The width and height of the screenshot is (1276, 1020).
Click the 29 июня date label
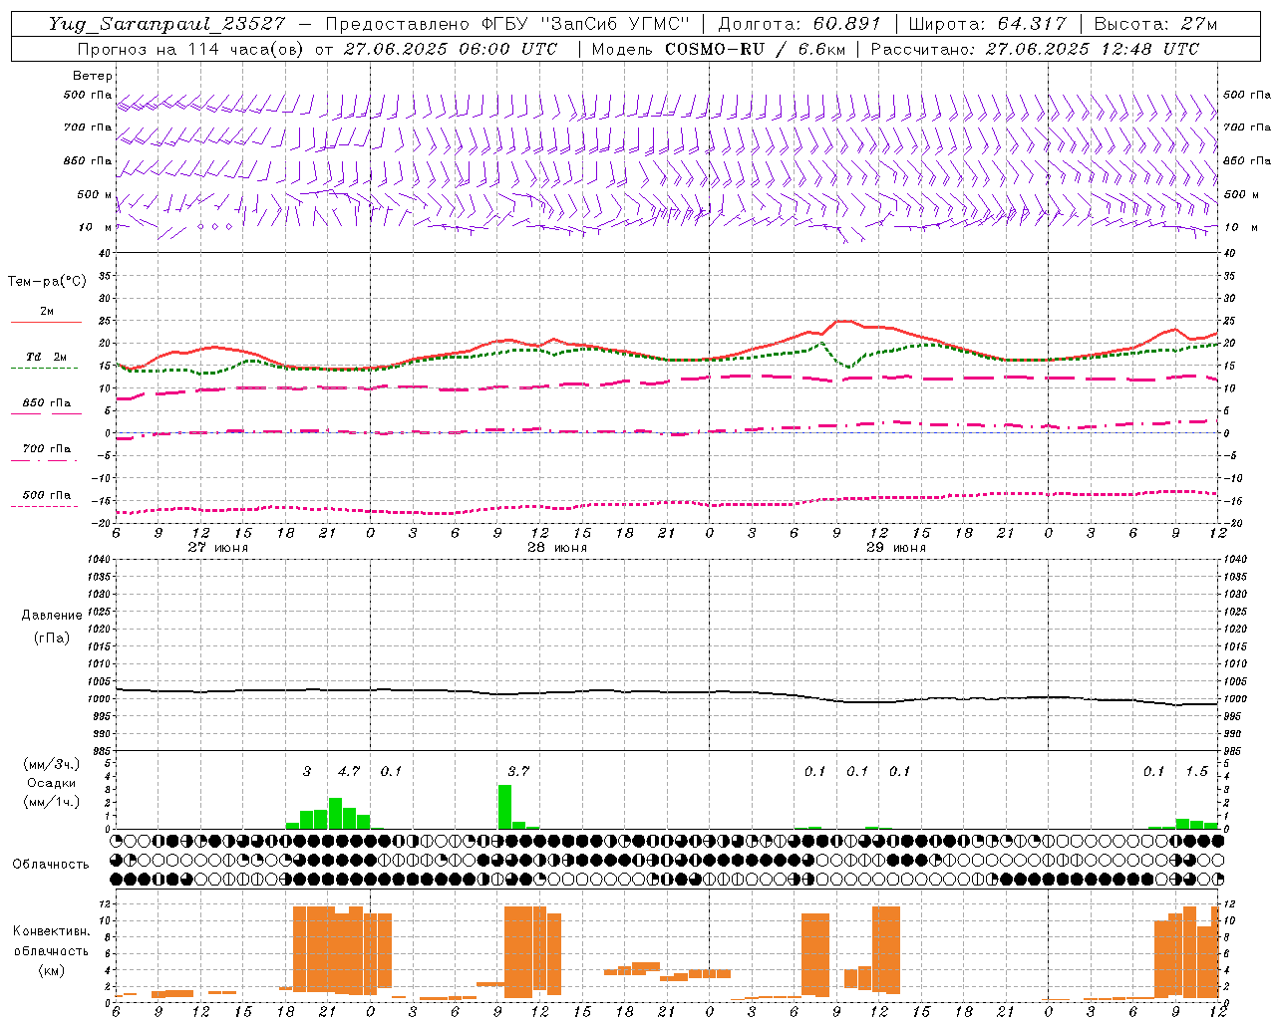point(896,547)
